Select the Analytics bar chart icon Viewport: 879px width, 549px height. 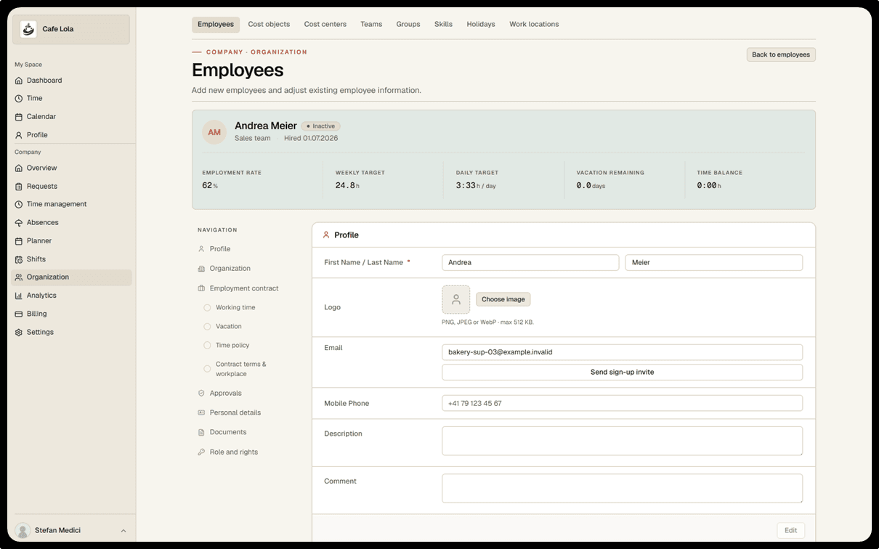point(19,296)
